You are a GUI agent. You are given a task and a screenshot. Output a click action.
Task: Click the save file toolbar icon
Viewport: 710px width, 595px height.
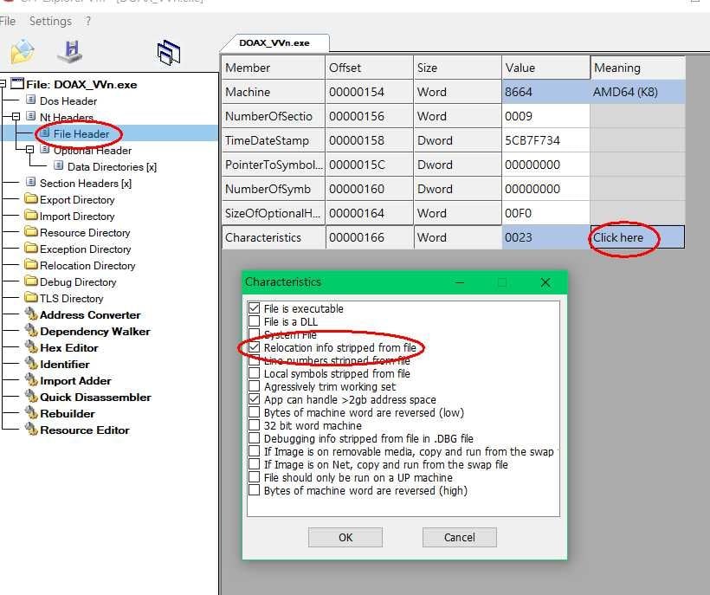point(70,51)
